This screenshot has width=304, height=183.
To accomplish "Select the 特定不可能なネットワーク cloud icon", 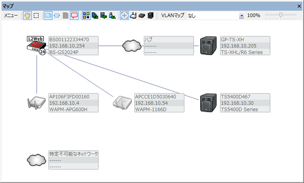I will 36,160.
